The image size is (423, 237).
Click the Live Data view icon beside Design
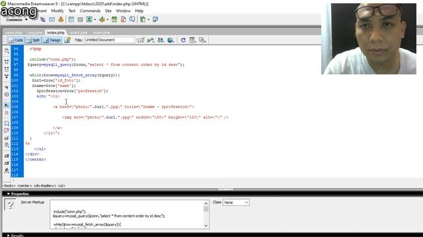67,40
